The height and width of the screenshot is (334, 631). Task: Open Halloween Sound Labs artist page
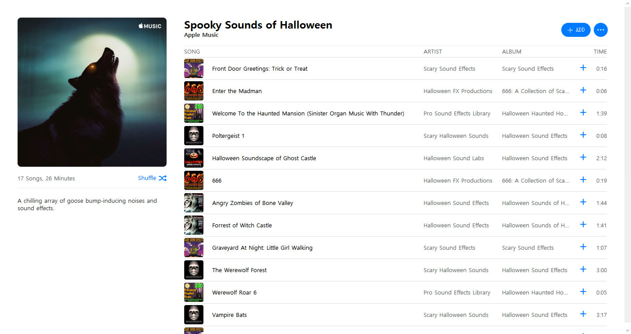coord(454,158)
